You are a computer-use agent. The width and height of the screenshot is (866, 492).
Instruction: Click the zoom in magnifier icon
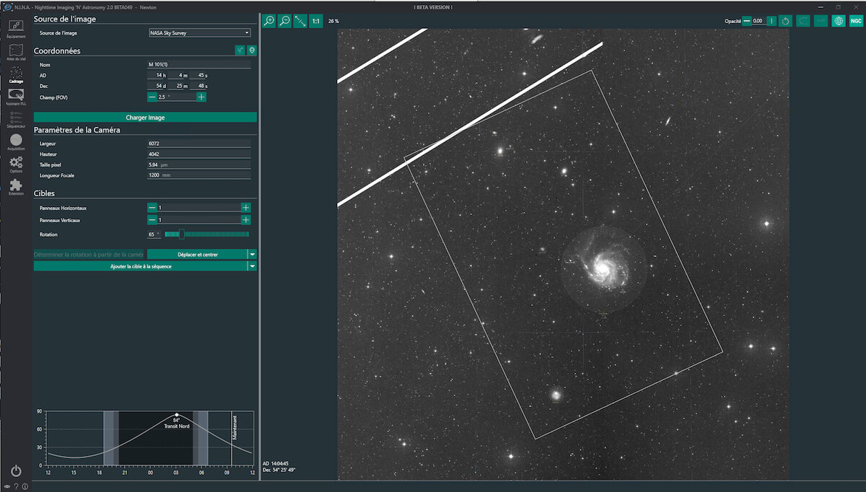pyautogui.click(x=269, y=21)
